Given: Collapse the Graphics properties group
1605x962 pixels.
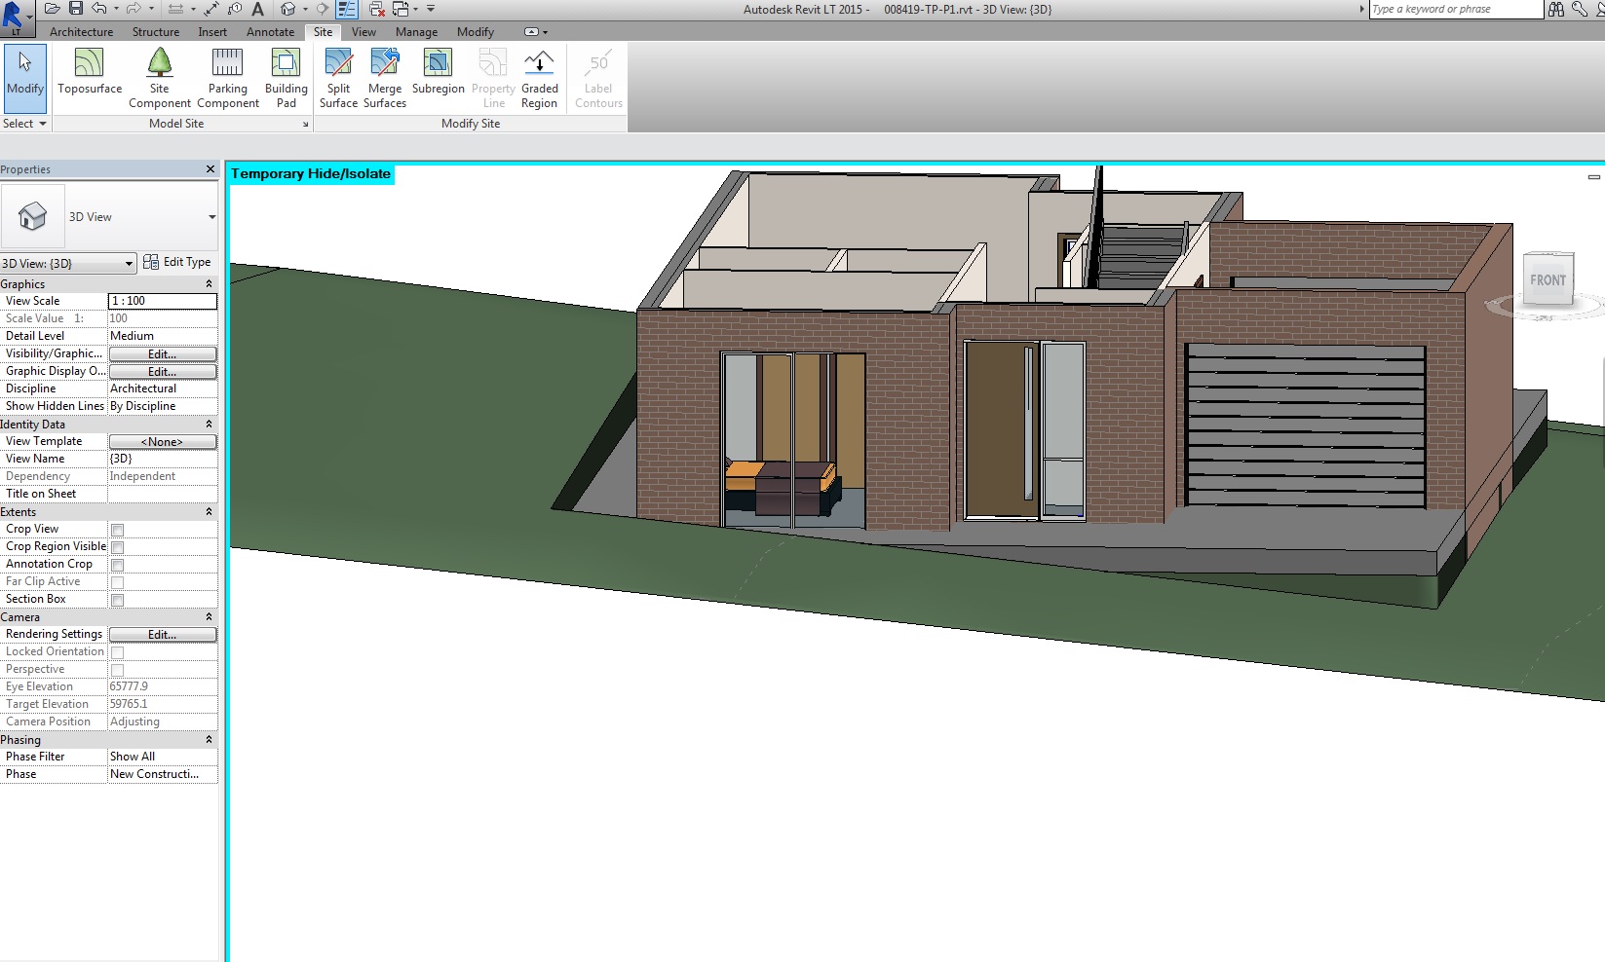Looking at the screenshot, I should [x=209, y=284].
